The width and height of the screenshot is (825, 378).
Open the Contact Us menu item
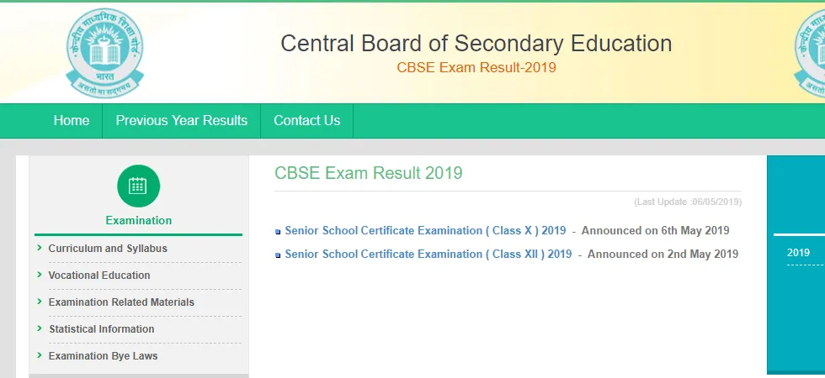[x=306, y=121]
